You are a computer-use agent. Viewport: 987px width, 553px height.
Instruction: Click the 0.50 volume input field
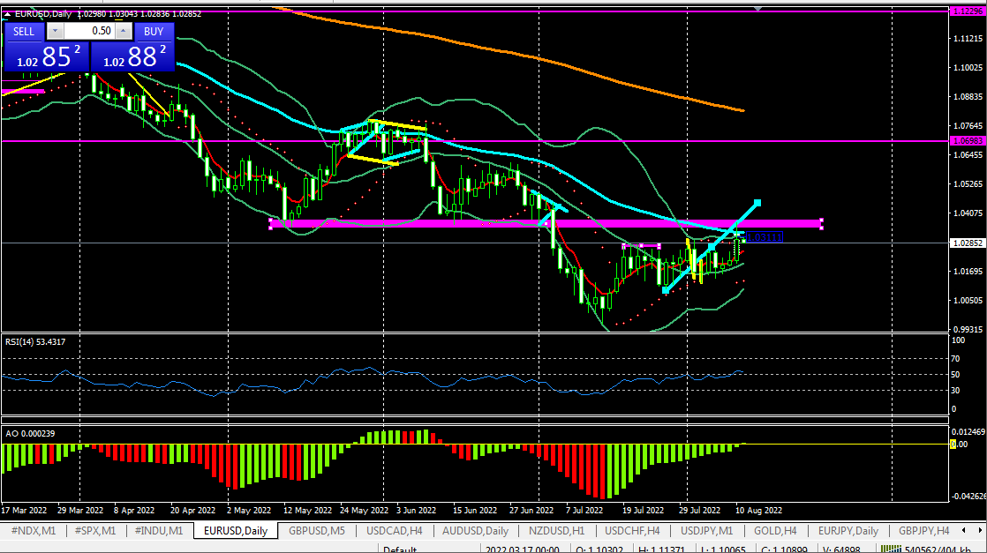click(x=88, y=31)
